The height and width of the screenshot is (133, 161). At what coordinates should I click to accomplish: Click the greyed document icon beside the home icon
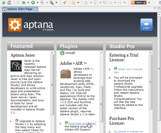(18, 3)
